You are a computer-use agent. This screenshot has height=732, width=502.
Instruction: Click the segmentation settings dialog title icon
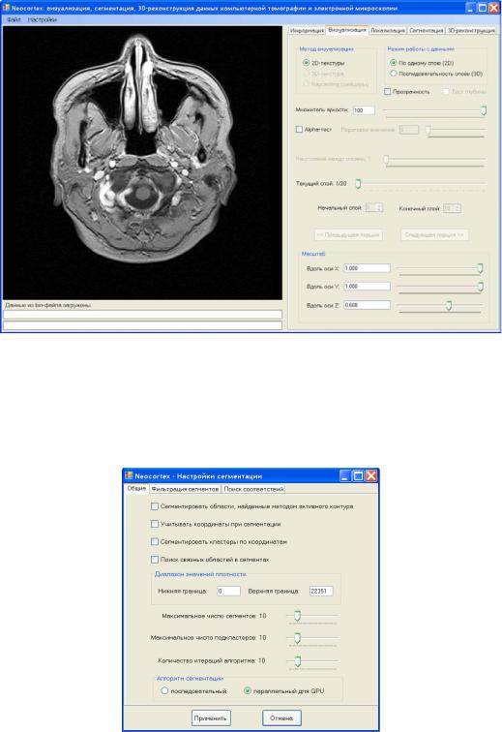[x=129, y=475]
